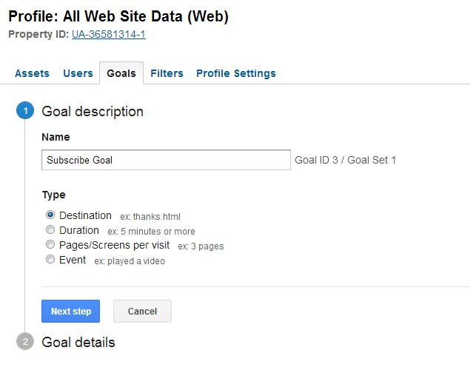The image size is (470, 373).
Task: Expand the Goal details section
Action: (78, 342)
